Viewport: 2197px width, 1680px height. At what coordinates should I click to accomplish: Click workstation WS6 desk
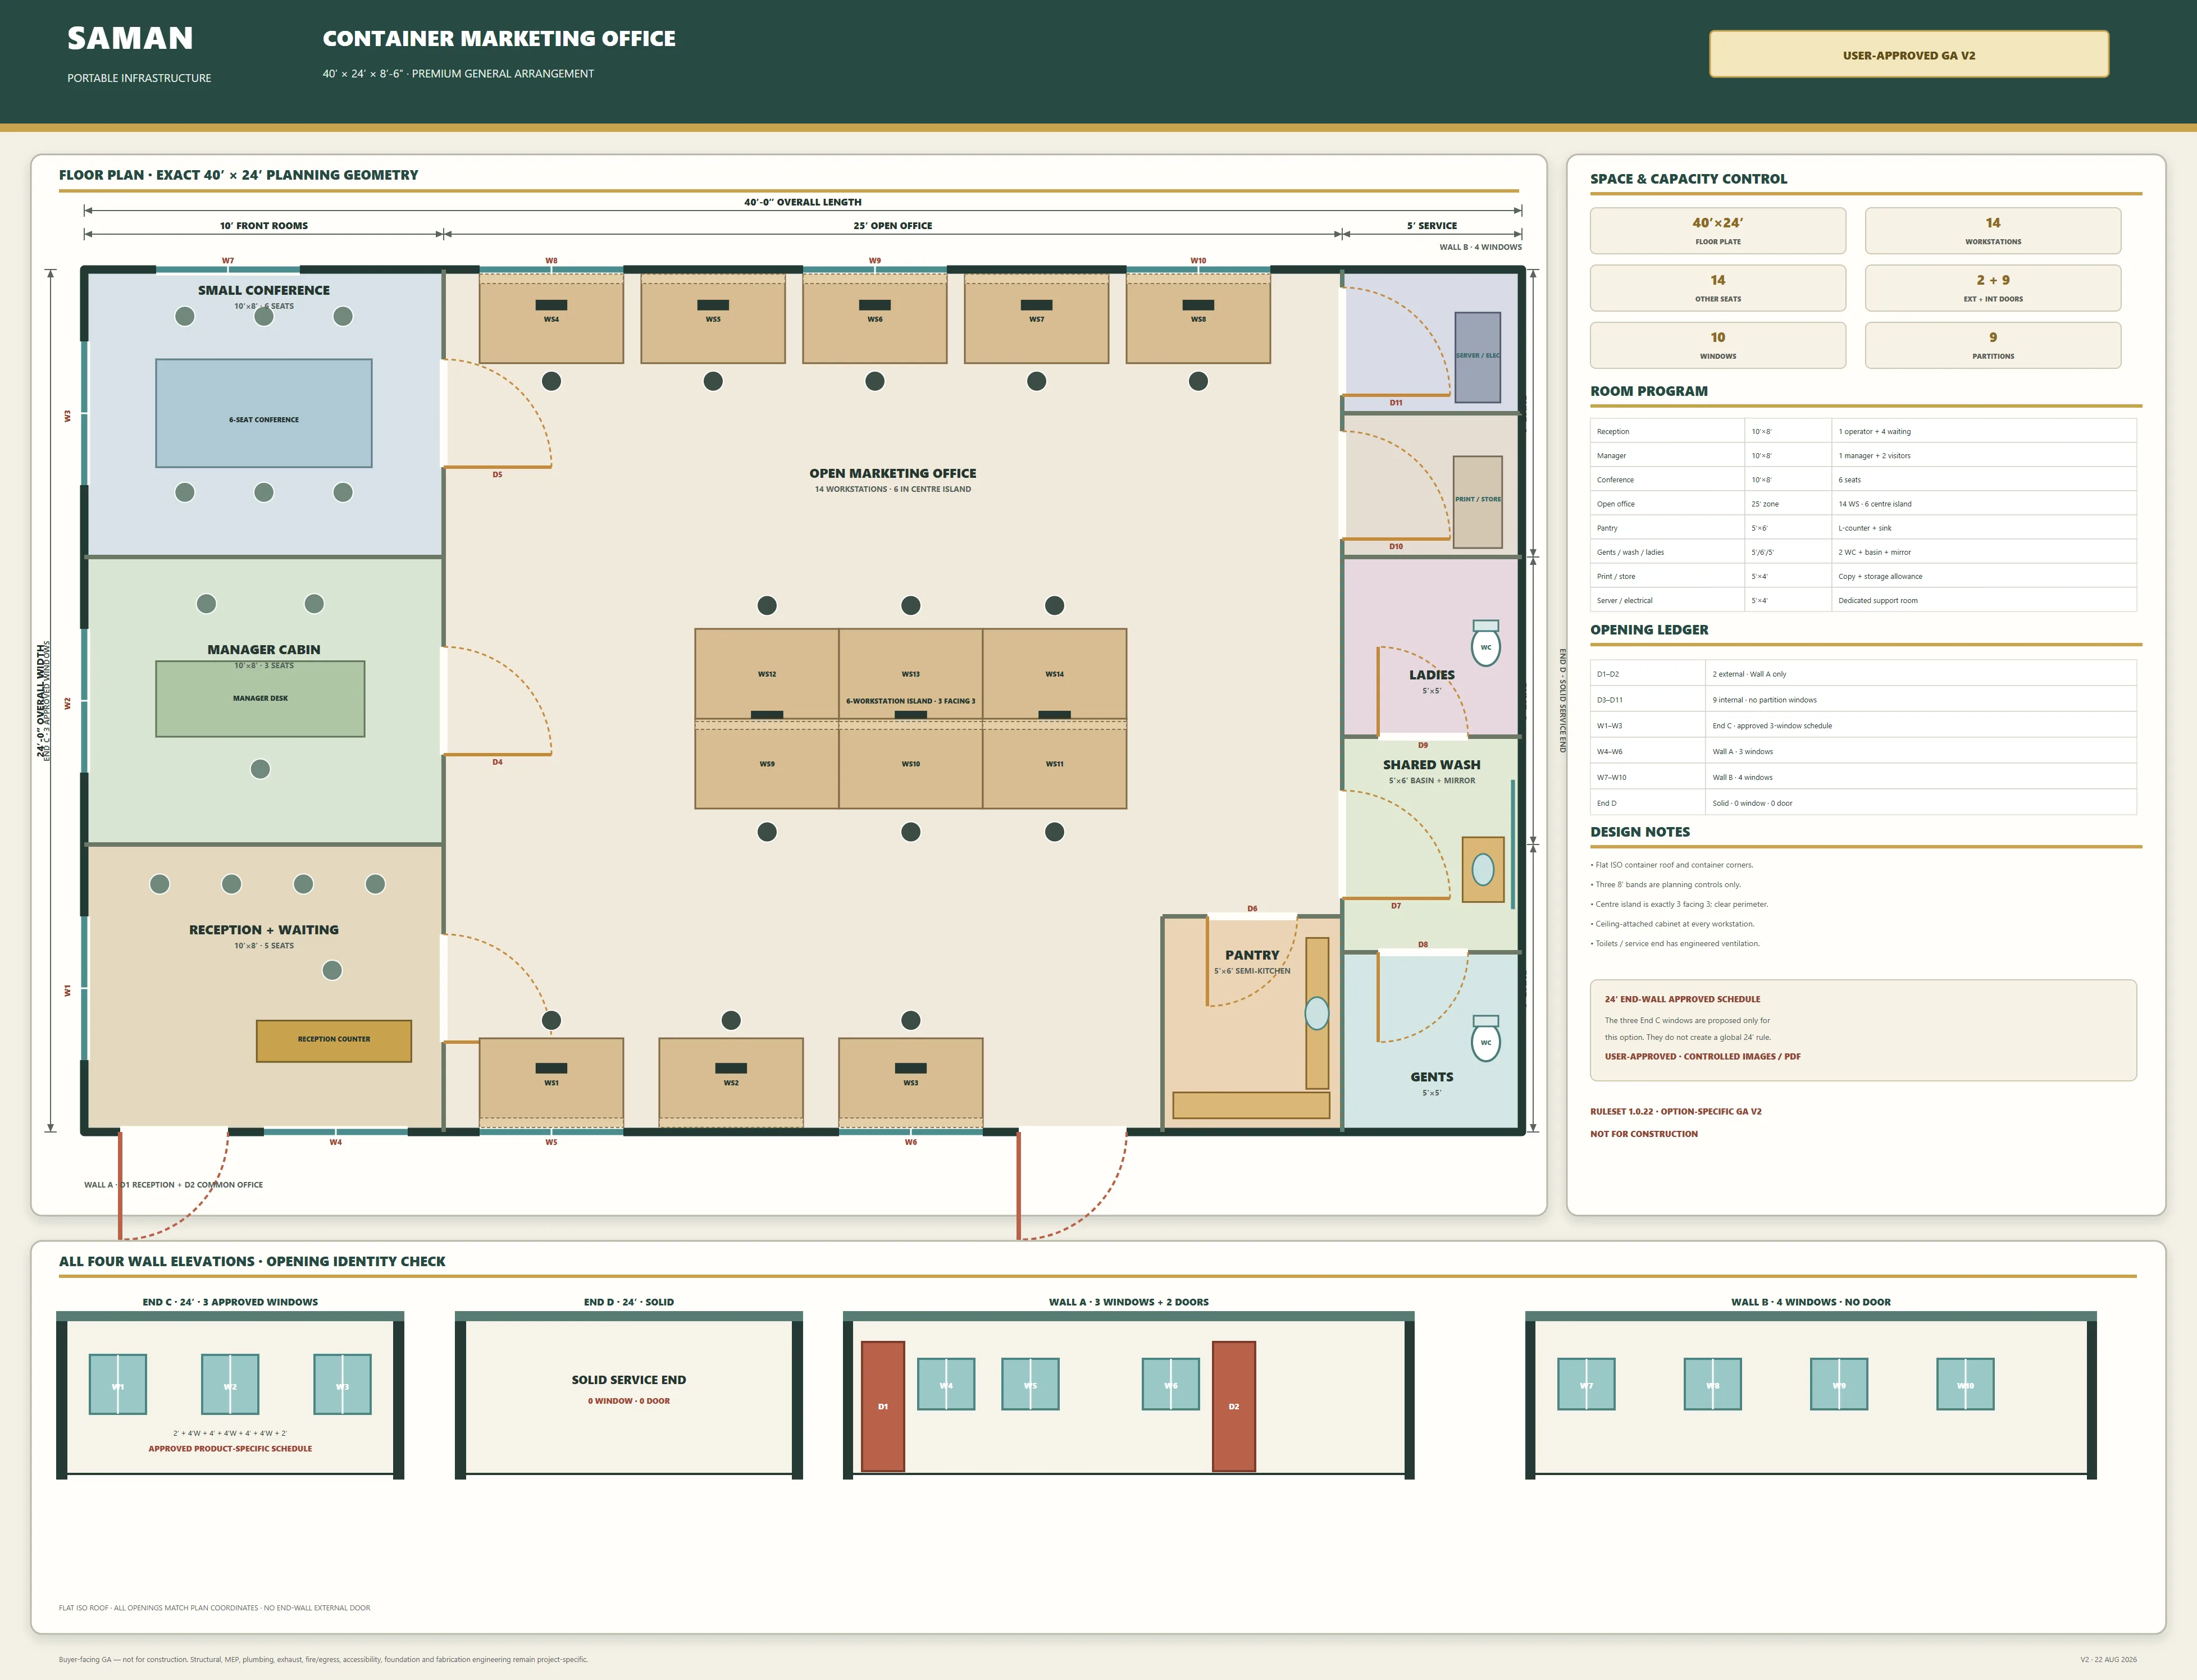coord(875,319)
